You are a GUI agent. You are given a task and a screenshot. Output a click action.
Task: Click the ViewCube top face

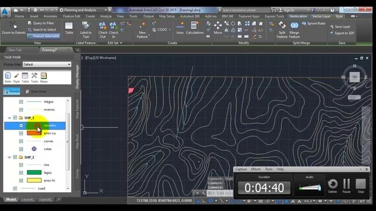pos(354,77)
